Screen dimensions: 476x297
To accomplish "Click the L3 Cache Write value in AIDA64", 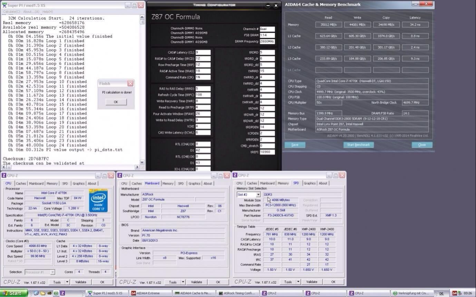I will point(357,59).
